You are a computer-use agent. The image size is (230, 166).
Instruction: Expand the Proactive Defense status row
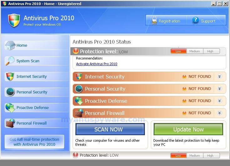219,101
